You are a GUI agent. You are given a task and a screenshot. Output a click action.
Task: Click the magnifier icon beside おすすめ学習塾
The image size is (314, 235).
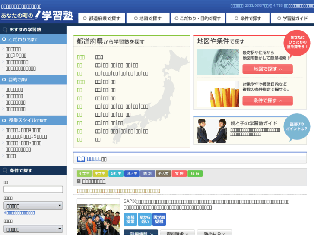5,30
